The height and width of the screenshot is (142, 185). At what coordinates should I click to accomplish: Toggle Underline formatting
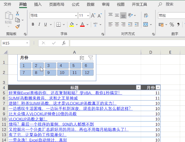[x=46, y=24]
